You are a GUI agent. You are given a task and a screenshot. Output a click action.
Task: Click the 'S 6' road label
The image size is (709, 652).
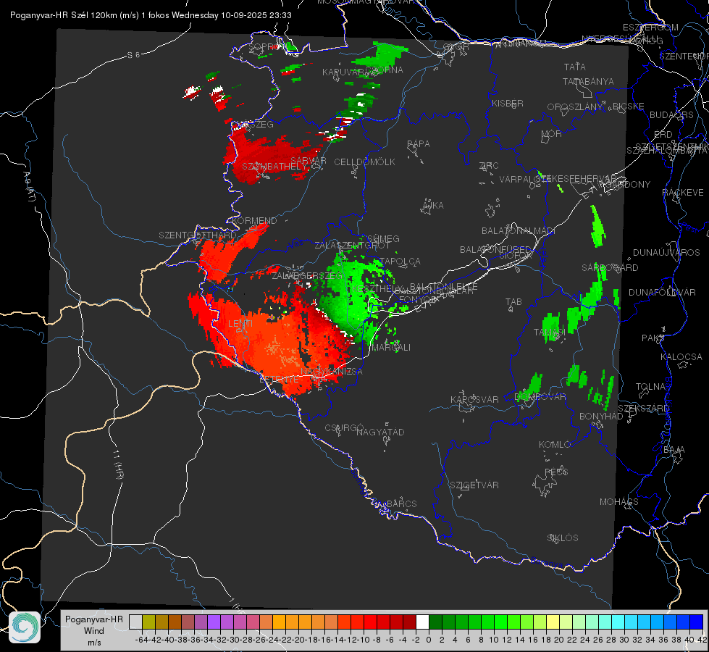coord(133,55)
